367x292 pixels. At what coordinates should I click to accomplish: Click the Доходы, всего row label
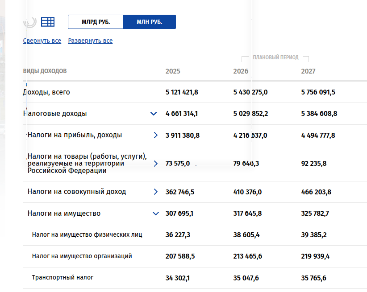(46, 92)
